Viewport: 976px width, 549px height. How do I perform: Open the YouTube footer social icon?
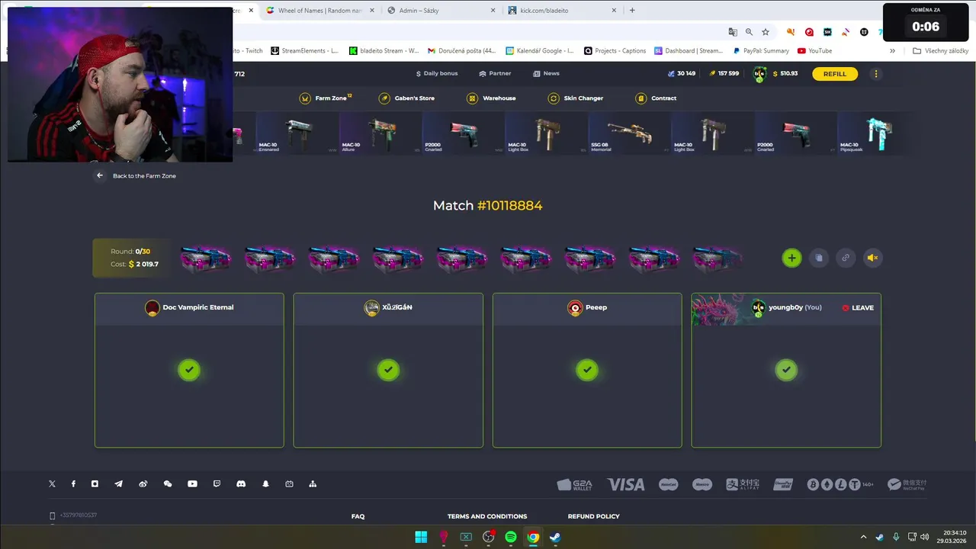(192, 484)
